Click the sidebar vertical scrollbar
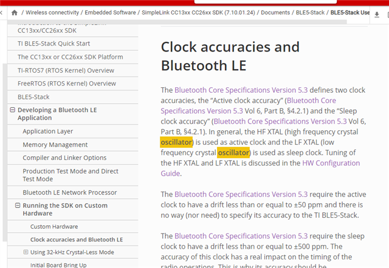The height and width of the screenshot is (268, 389). (x=5, y=152)
